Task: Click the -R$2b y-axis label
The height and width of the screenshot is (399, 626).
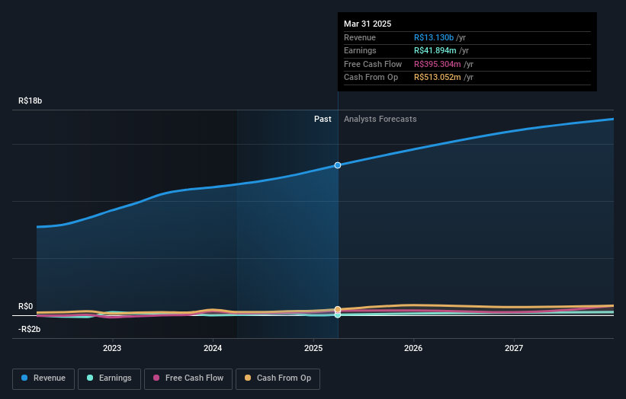Action: pyautogui.click(x=29, y=329)
